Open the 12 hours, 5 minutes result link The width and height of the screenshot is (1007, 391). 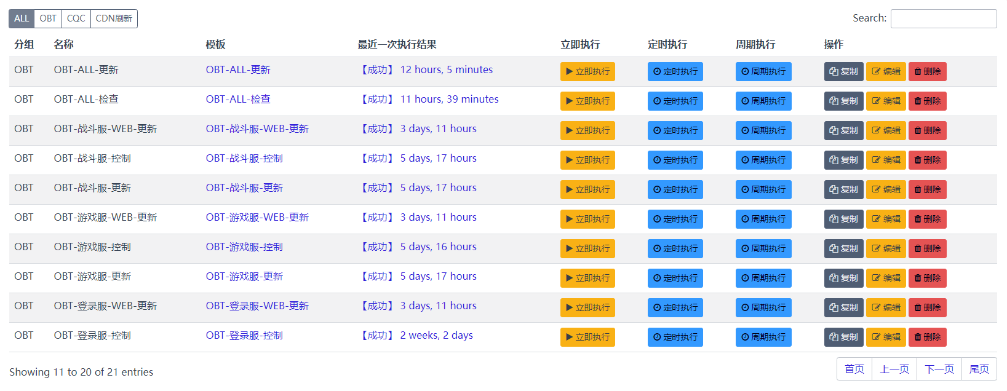(x=447, y=69)
